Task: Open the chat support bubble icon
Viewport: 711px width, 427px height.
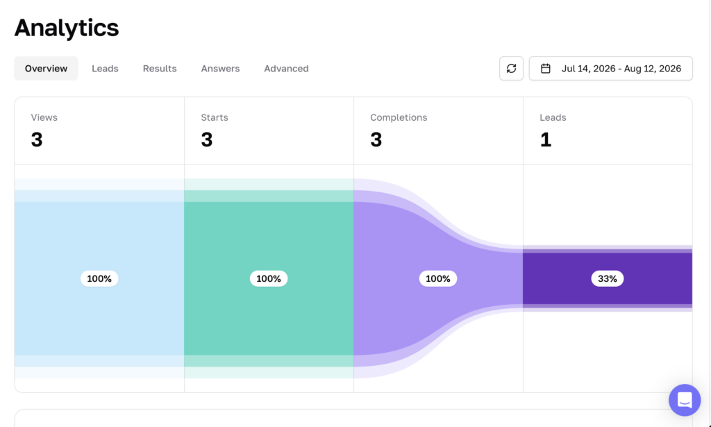Action: [x=684, y=400]
